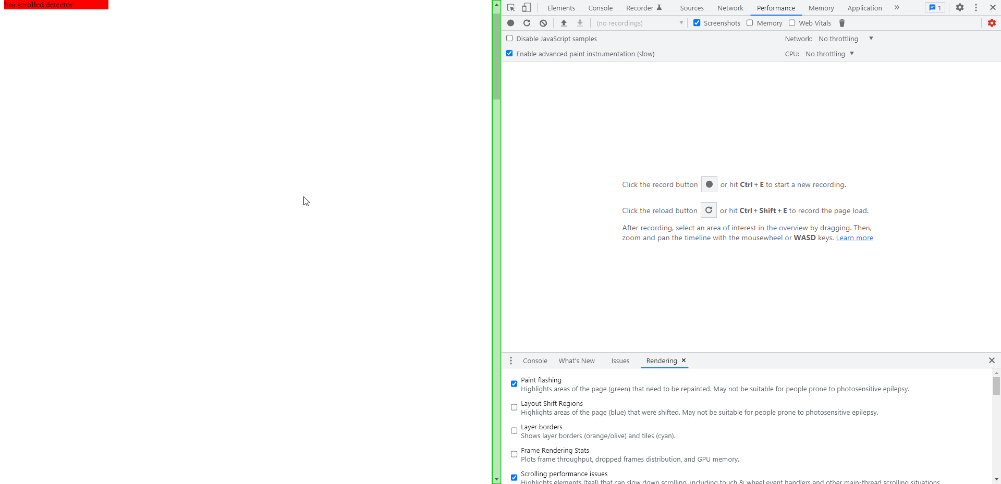Save profile with the download icon
The image size is (1001, 484).
(580, 23)
